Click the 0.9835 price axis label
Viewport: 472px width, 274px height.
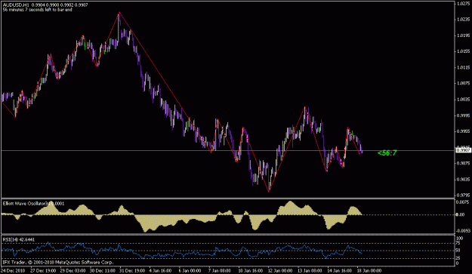coord(463,180)
